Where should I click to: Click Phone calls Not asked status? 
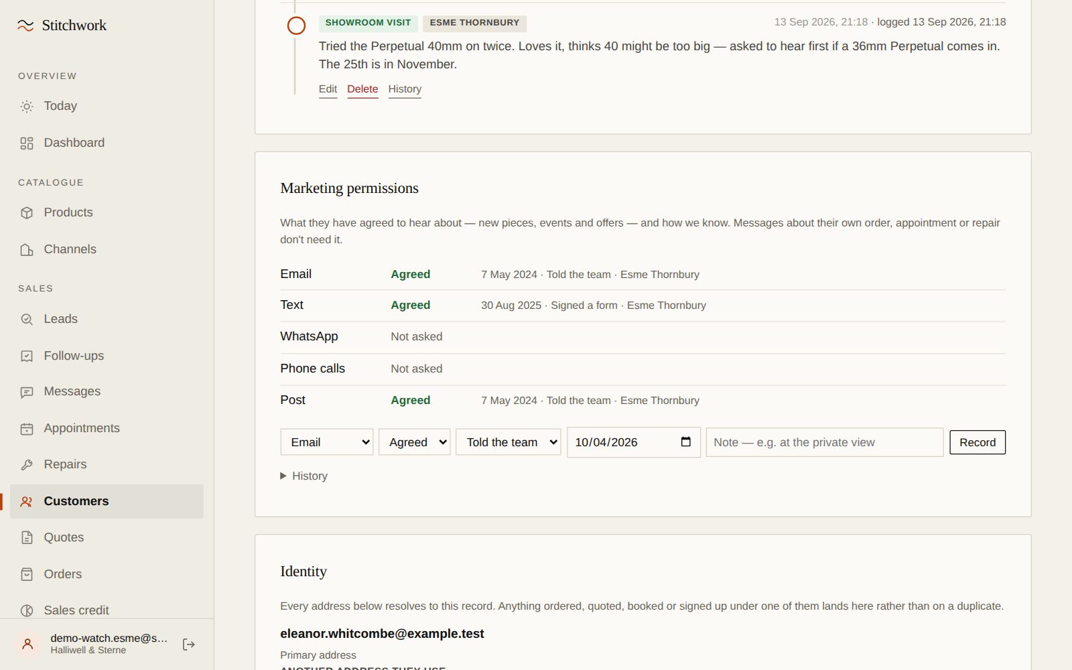[417, 369]
